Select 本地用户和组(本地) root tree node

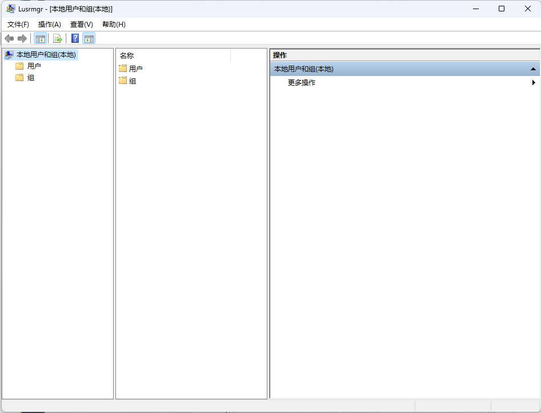46,54
